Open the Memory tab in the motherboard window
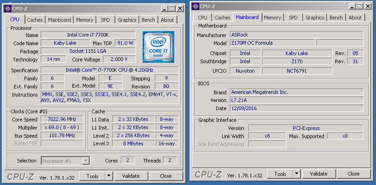 click(272, 18)
